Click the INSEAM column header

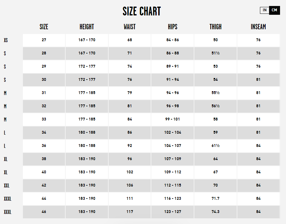[258, 27]
